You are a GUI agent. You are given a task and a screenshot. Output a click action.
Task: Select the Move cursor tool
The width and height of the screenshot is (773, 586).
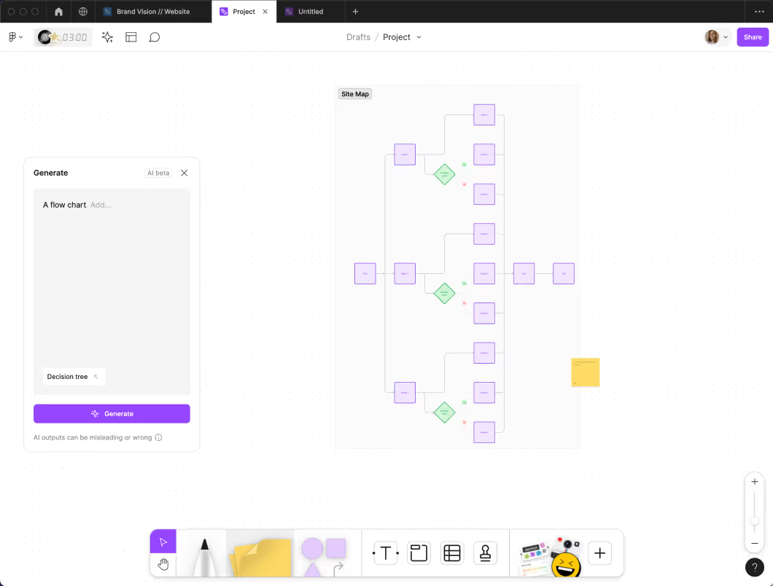tap(163, 542)
